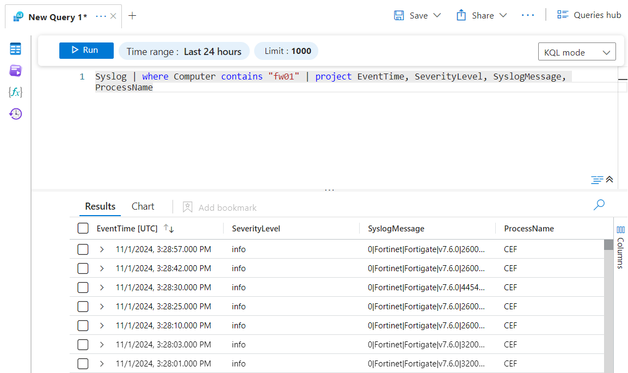Check the row at 3:28:25.000 PM
This screenshot has width=628, height=373.
coord(83,307)
